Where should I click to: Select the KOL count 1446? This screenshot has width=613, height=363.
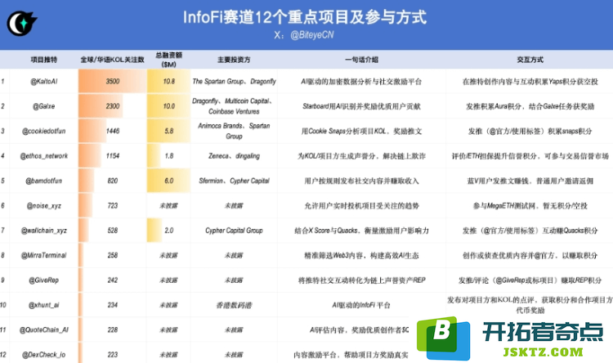pos(113,131)
